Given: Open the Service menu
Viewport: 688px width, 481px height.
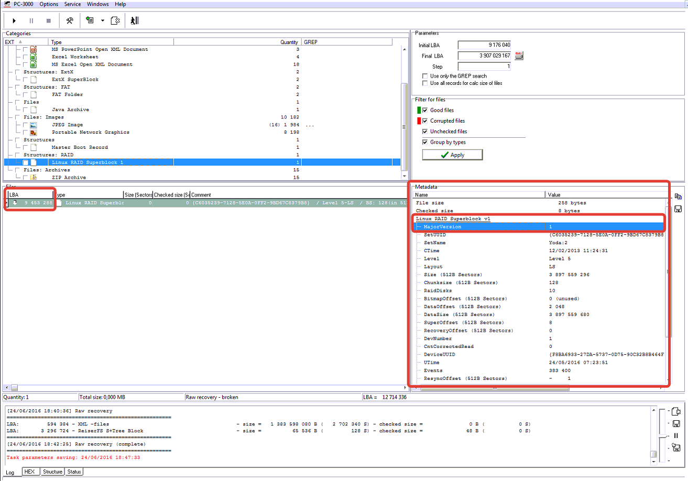Looking at the screenshot, I should coord(72,4).
